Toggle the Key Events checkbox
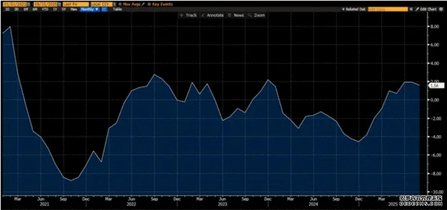This screenshot has width=447, height=210. 149,4
